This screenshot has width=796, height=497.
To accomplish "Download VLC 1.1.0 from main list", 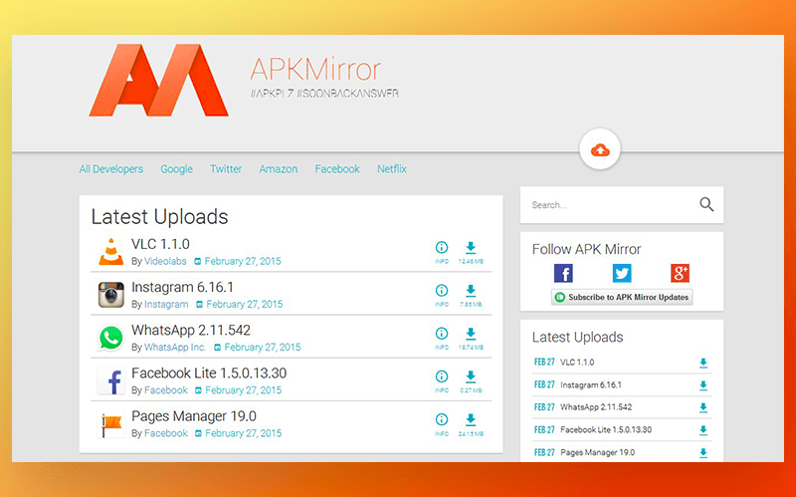I will click(x=471, y=252).
